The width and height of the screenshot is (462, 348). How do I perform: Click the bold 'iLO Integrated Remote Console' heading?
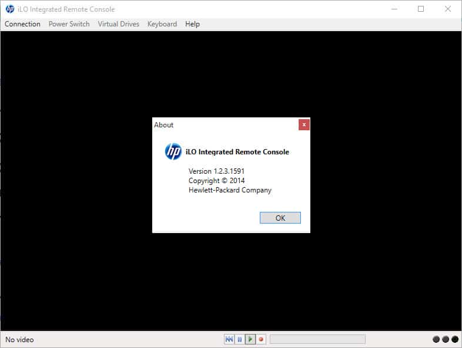(237, 152)
